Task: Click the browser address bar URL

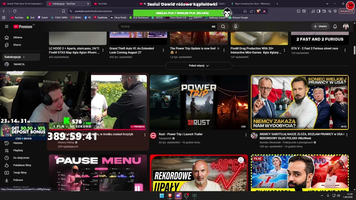Action: tap(93, 11)
